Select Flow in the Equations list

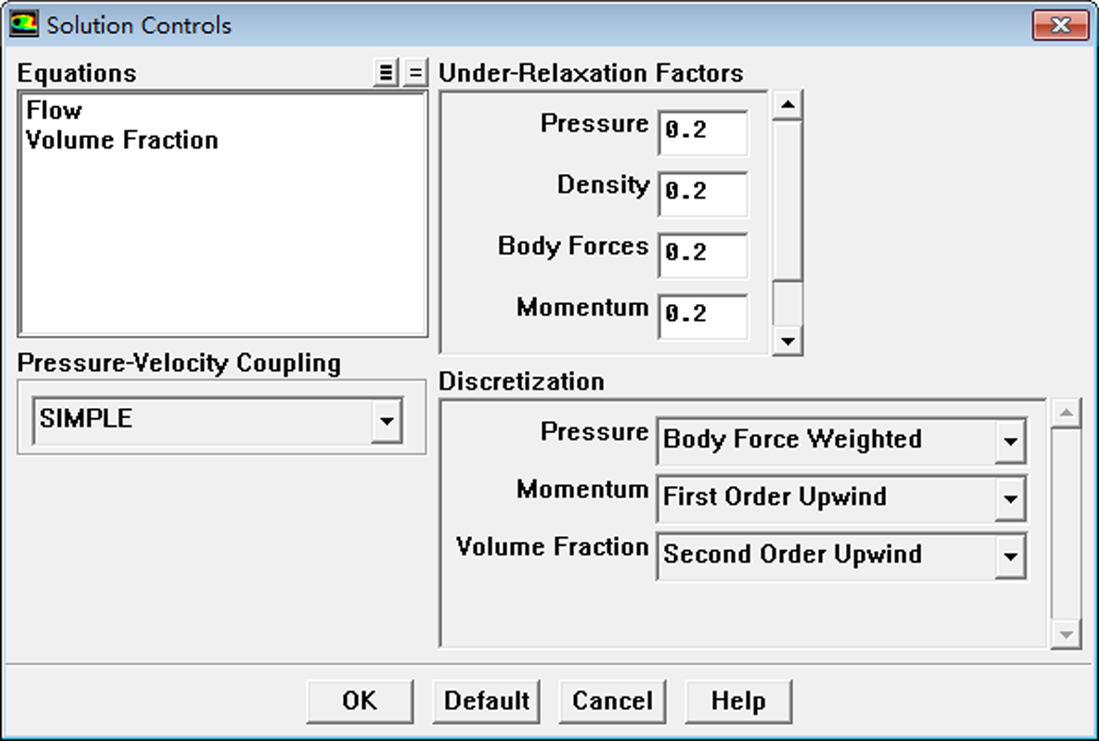click(x=55, y=111)
